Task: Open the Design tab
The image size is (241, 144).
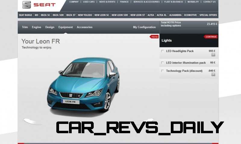Action: pyautogui.click(x=50, y=27)
